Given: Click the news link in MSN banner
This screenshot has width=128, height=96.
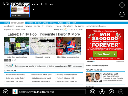Looking at the screenshot, I should click(25, 66).
